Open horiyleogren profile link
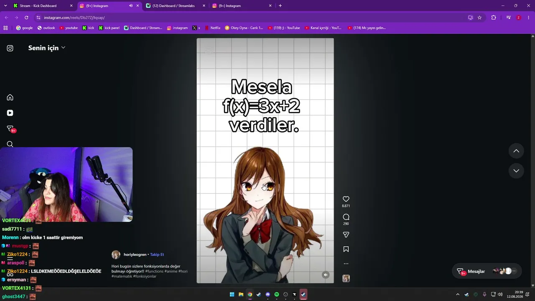The height and width of the screenshot is (301, 535). tap(135, 255)
